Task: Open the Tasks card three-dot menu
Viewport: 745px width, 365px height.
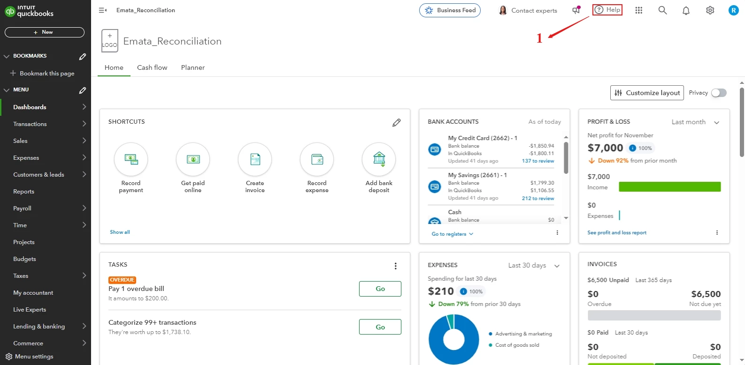Action: click(x=396, y=266)
